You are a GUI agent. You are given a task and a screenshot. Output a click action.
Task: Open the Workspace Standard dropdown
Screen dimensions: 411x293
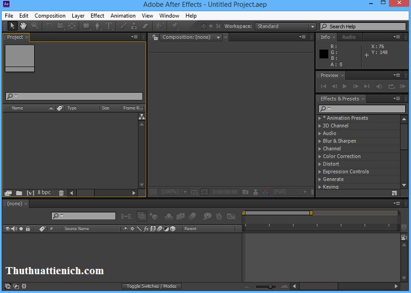click(x=285, y=26)
